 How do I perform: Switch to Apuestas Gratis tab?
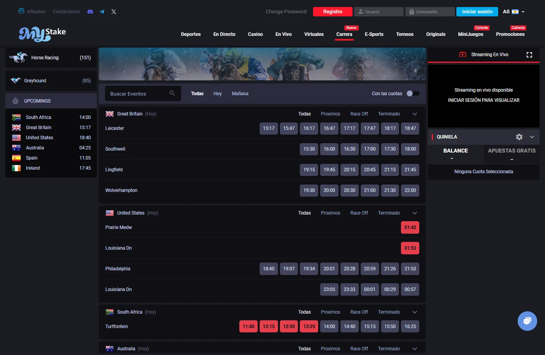click(x=512, y=154)
